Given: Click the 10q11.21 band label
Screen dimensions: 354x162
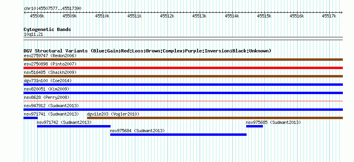Looking at the screenshot, I should (33, 35).
